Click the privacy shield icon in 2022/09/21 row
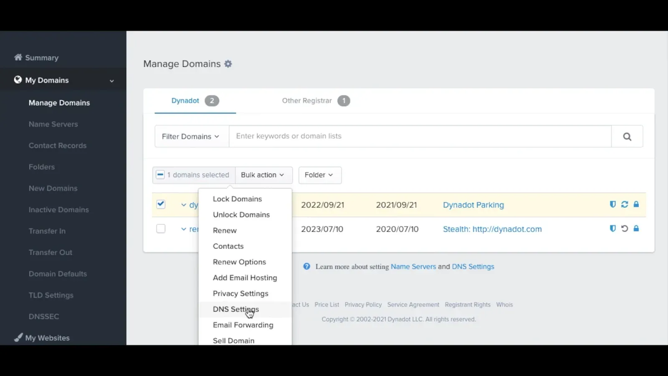The image size is (668, 376). (612, 204)
